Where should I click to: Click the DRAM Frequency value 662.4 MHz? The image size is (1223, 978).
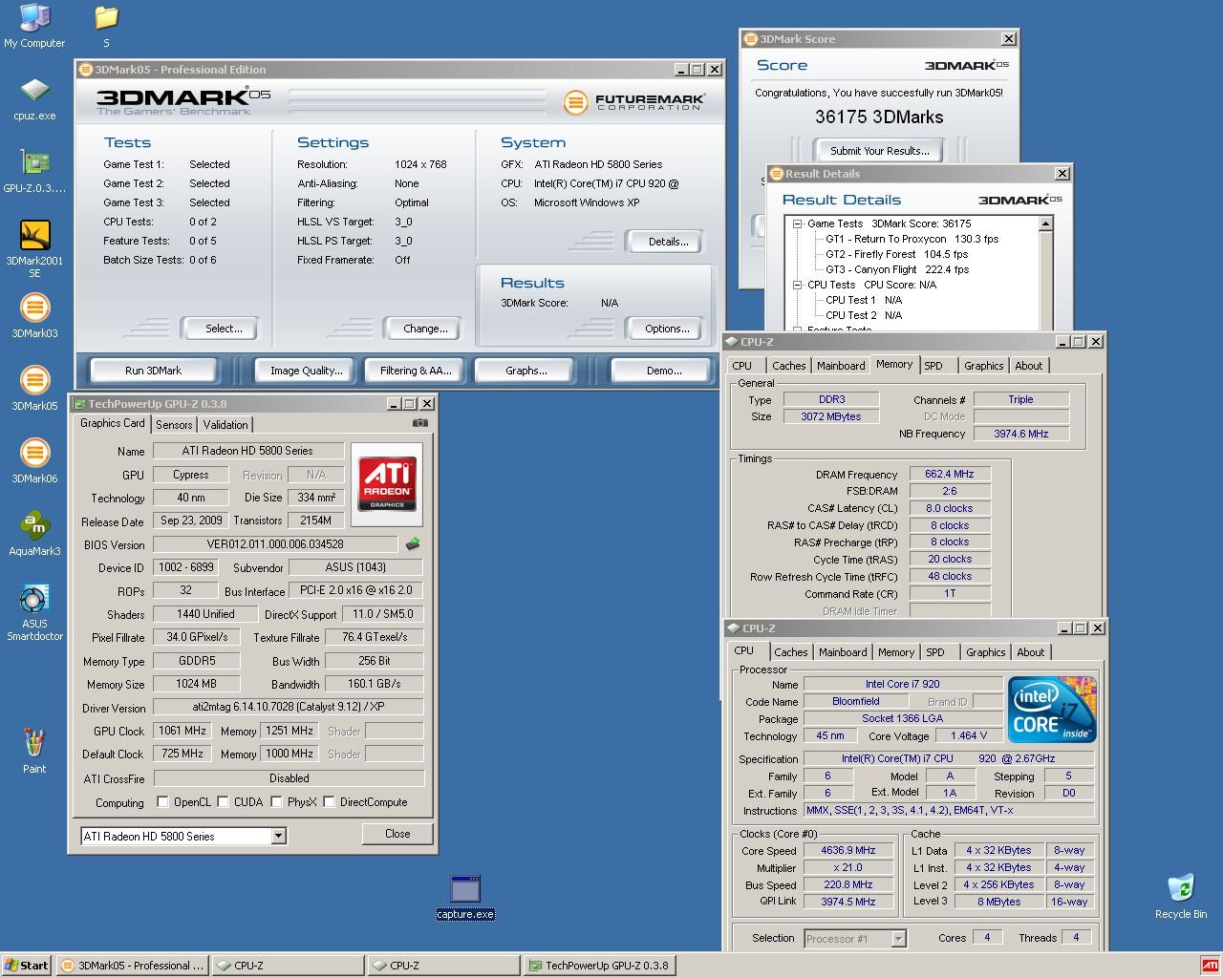click(x=949, y=474)
